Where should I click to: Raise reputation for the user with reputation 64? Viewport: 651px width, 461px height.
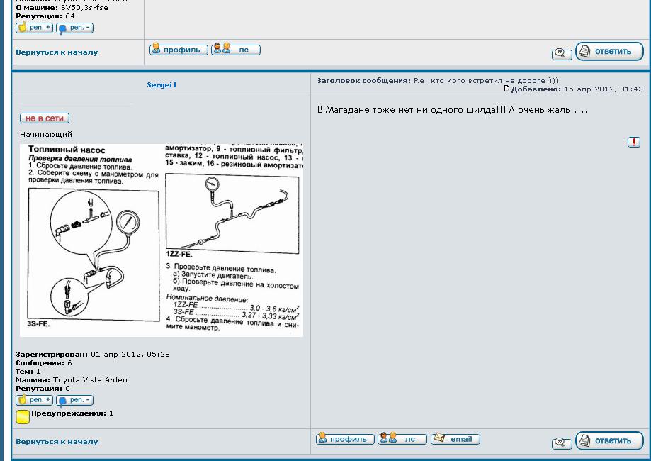tap(34, 28)
